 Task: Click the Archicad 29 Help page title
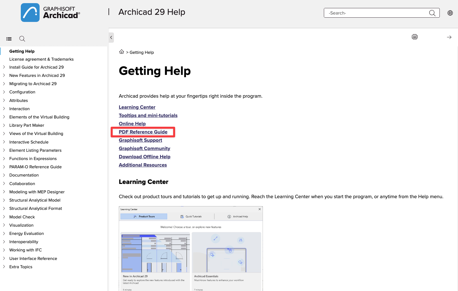[152, 12]
